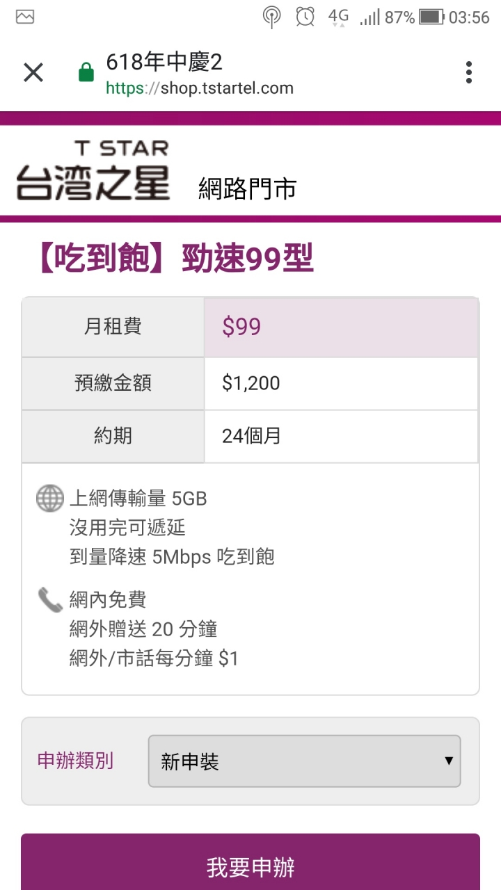
Task: Tap the phone icon beside 網內免費
Action: click(50, 599)
